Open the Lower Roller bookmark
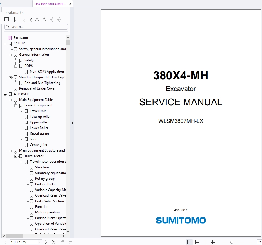This screenshot has height=245, width=262. (39, 128)
